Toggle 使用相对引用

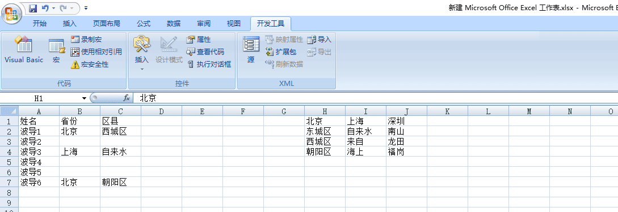tap(96, 52)
